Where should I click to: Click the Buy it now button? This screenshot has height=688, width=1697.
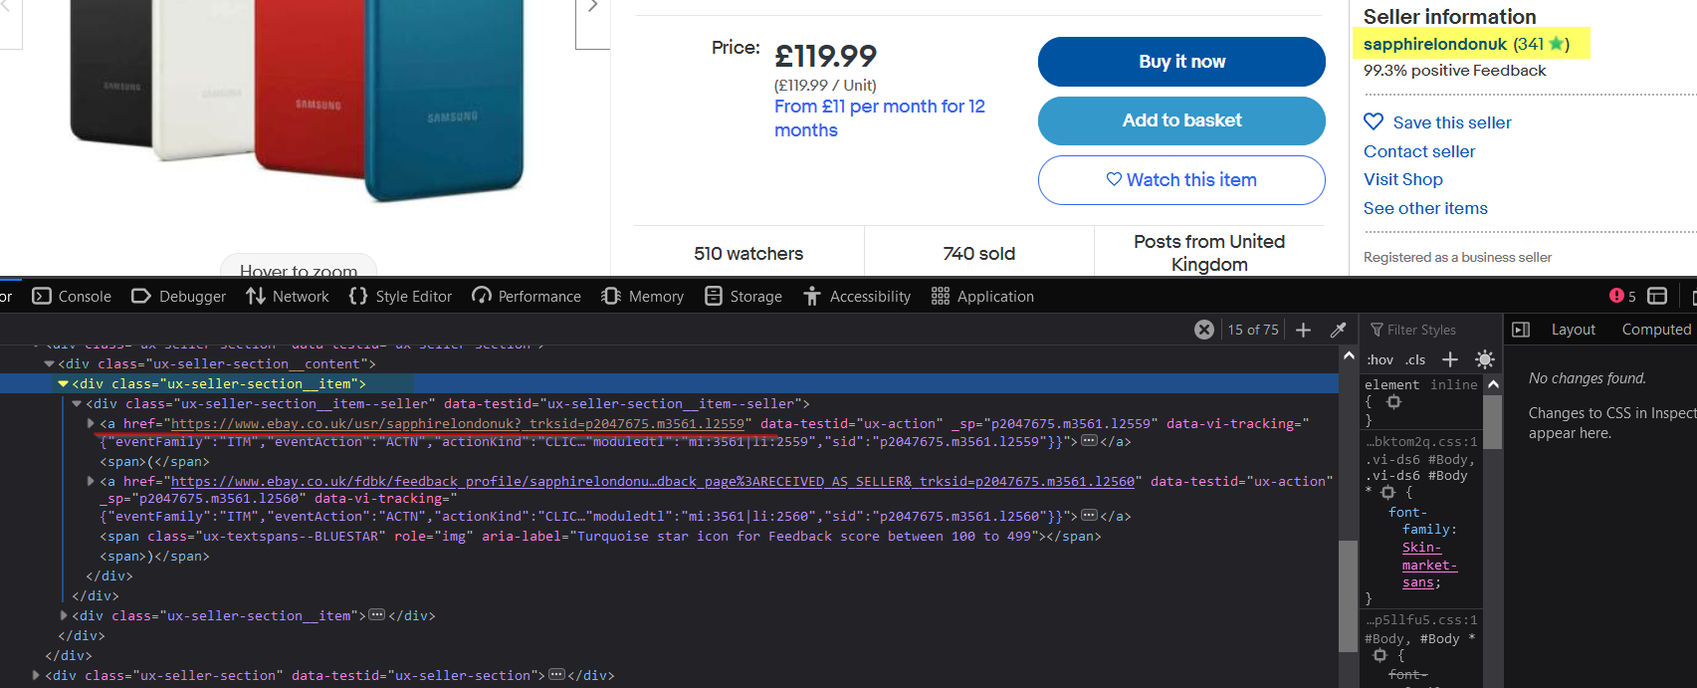tap(1181, 62)
